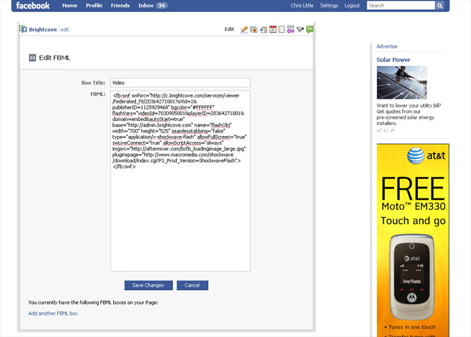Click the facebook logo
Viewport: 471px width, 337px height.
33,5
